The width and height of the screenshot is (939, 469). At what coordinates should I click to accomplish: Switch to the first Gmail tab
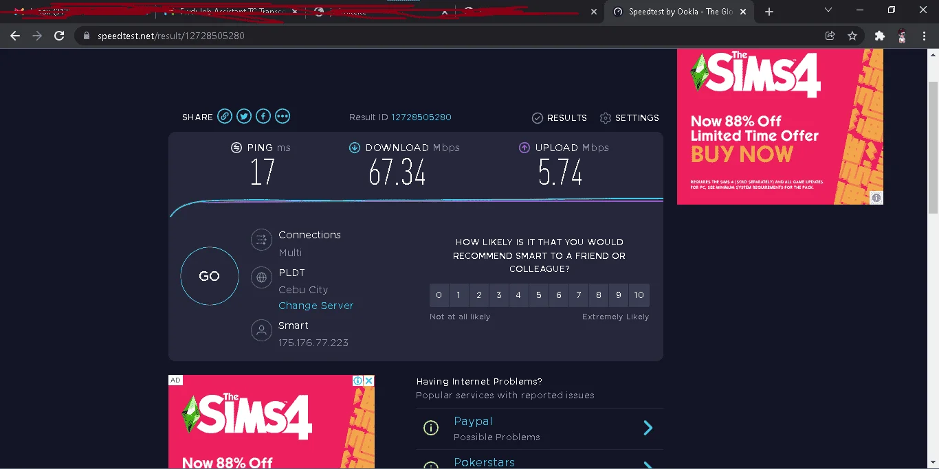pos(81,12)
